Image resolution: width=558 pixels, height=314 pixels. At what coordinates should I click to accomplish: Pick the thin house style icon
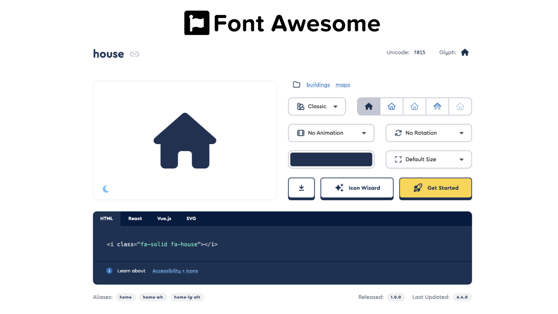click(x=460, y=106)
